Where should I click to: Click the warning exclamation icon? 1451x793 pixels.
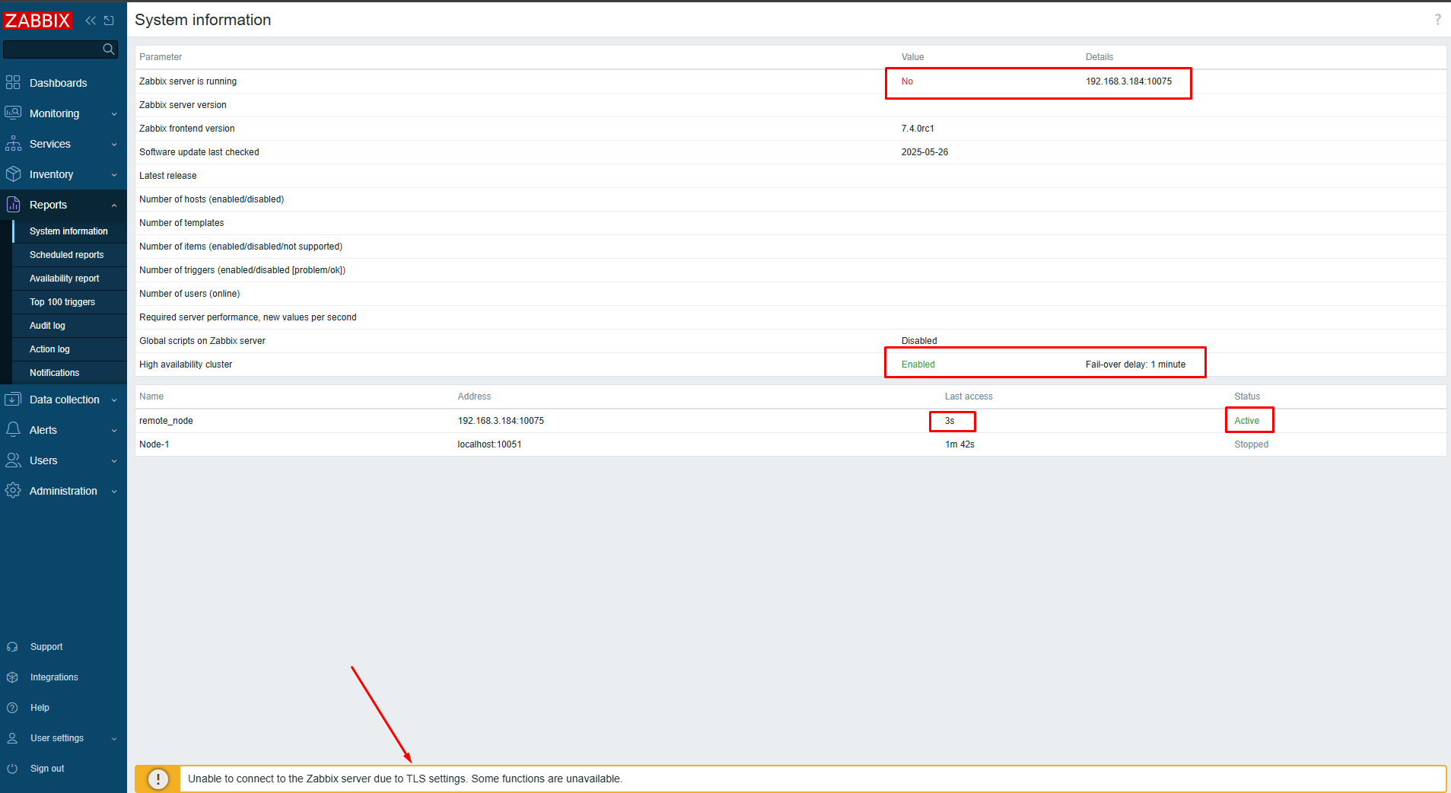point(158,779)
